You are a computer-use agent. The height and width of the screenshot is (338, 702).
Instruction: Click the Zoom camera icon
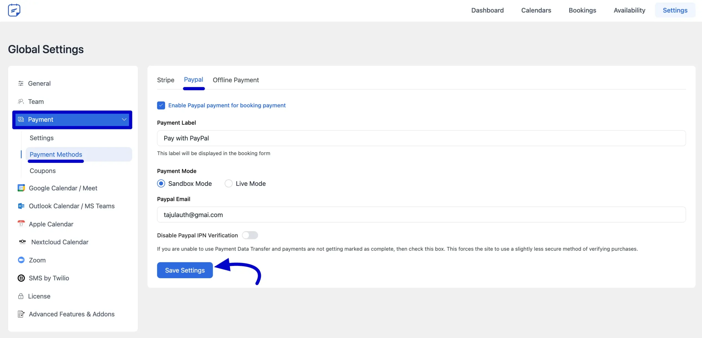pyautogui.click(x=21, y=260)
